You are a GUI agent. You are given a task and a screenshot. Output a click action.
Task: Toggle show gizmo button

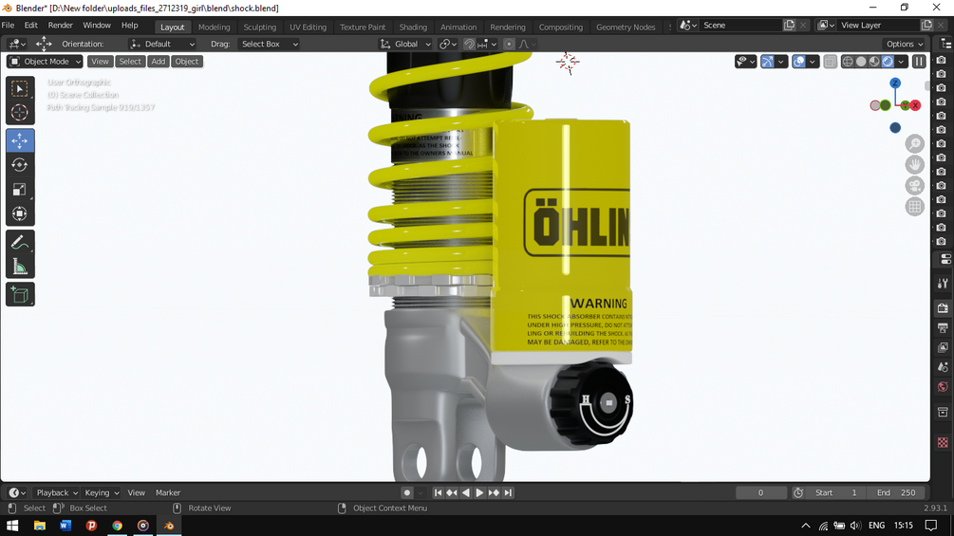point(767,62)
